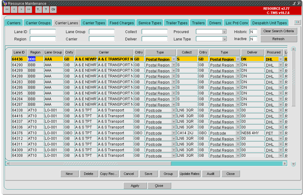The width and height of the screenshot is (303, 195).
Task: Click the Inactive N field
Action: pyautogui.click(x=253, y=39)
